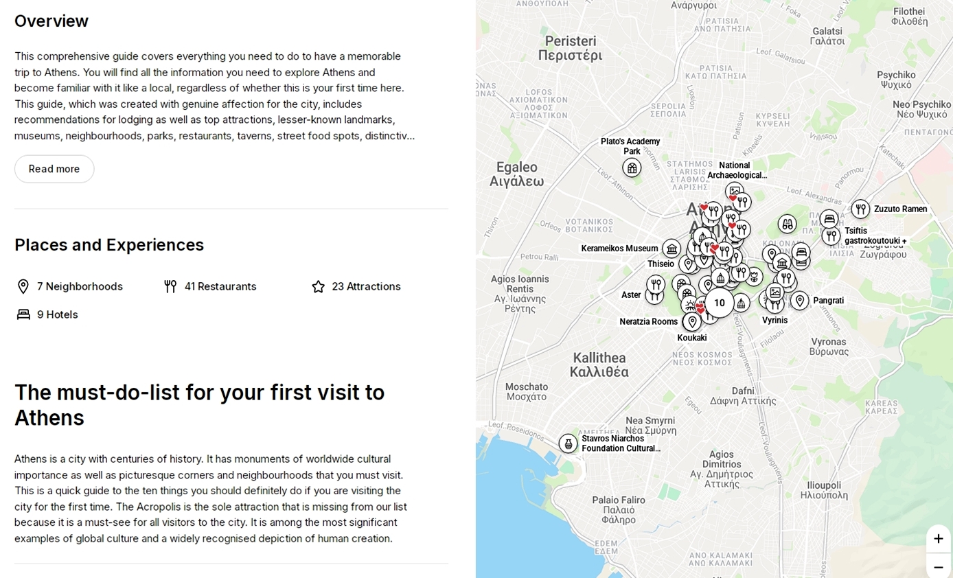Select the Zuzuto Ramen restaurant marker
This screenshot has height=578, width=953.
pos(860,209)
